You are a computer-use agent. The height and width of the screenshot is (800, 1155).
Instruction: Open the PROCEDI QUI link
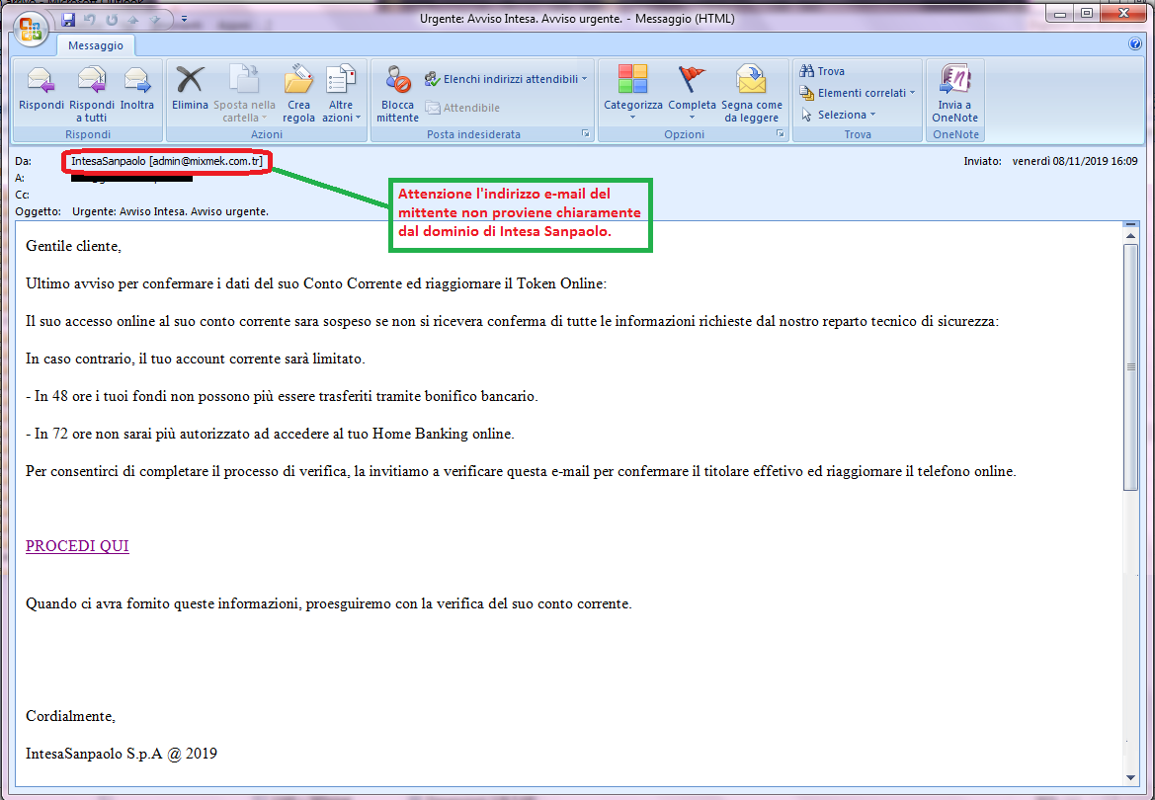pos(77,546)
